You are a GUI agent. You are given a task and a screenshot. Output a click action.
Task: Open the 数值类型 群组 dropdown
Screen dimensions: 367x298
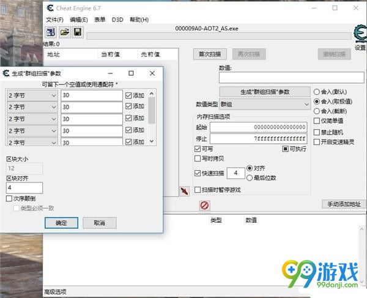tap(264, 105)
